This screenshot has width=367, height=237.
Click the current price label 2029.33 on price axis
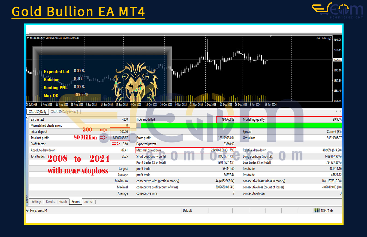click(338, 60)
